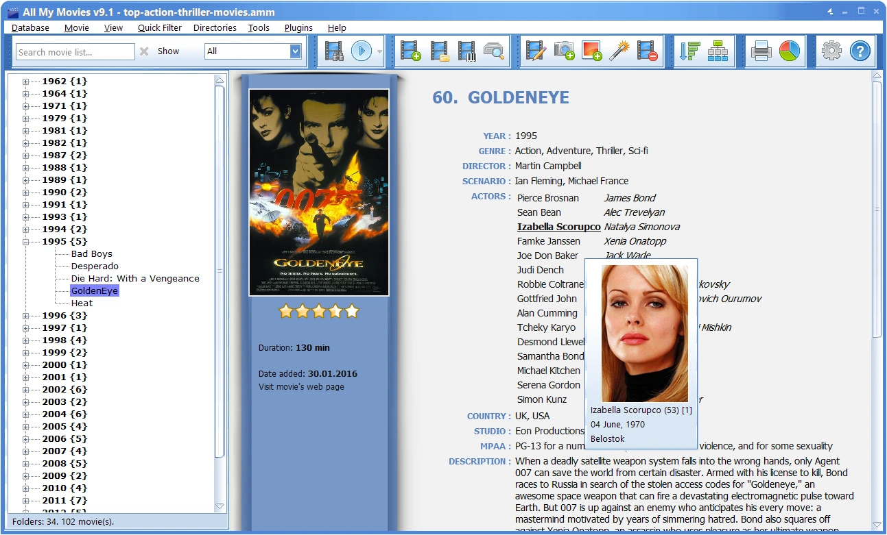
Task: Open settings gear icon
Action: tap(831, 51)
